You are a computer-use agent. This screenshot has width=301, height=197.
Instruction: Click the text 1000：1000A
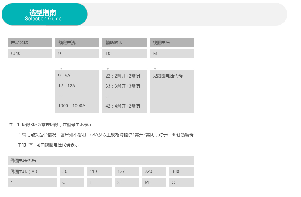click(72, 106)
